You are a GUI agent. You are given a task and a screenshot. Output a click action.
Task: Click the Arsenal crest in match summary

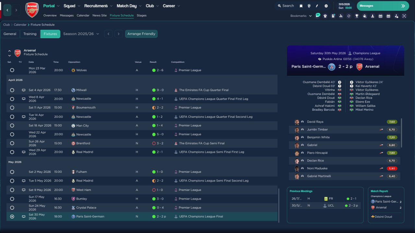click(359, 67)
